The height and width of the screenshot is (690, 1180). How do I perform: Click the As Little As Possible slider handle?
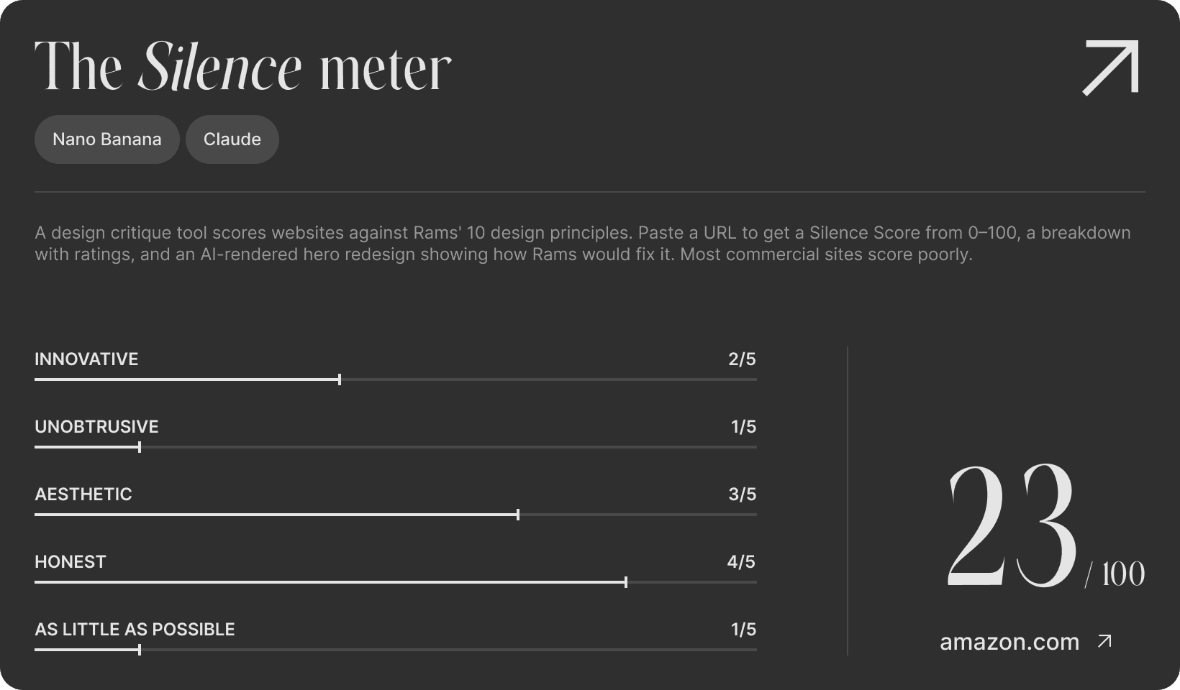click(140, 649)
